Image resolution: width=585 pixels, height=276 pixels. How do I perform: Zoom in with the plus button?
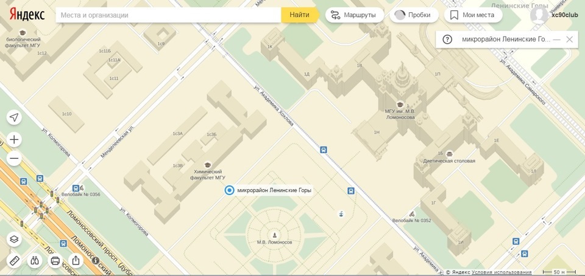click(x=14, y=140)
